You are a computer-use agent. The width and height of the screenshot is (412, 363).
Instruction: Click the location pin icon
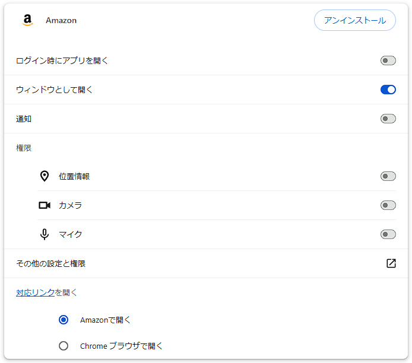45,176
